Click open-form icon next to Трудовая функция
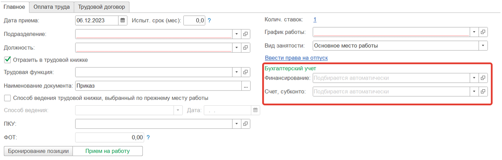Image resolution: width=502 pixels, height=160 pixels. point(246,72)
